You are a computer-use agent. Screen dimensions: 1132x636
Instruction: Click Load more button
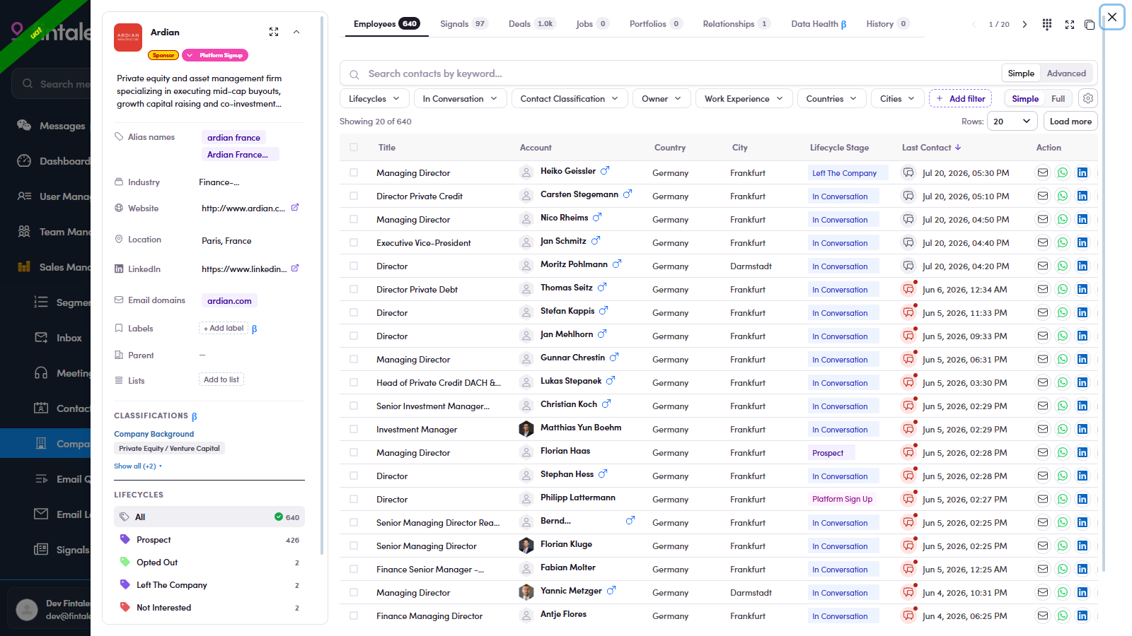tap(1070, 122)
